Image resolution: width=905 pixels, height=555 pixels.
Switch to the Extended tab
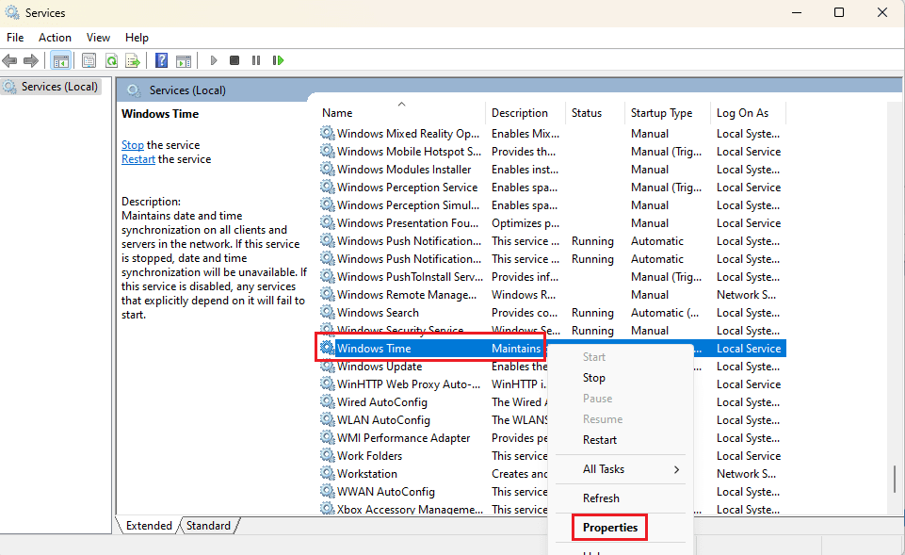click(149, 526)
